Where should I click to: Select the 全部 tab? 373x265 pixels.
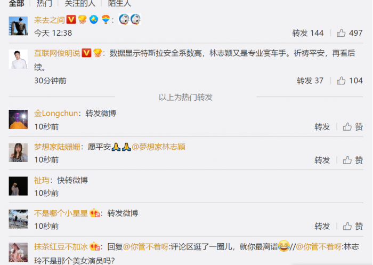click(x=17, y=3)
